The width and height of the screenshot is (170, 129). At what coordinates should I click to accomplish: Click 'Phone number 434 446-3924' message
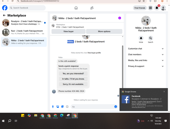[x=71, y=91]
